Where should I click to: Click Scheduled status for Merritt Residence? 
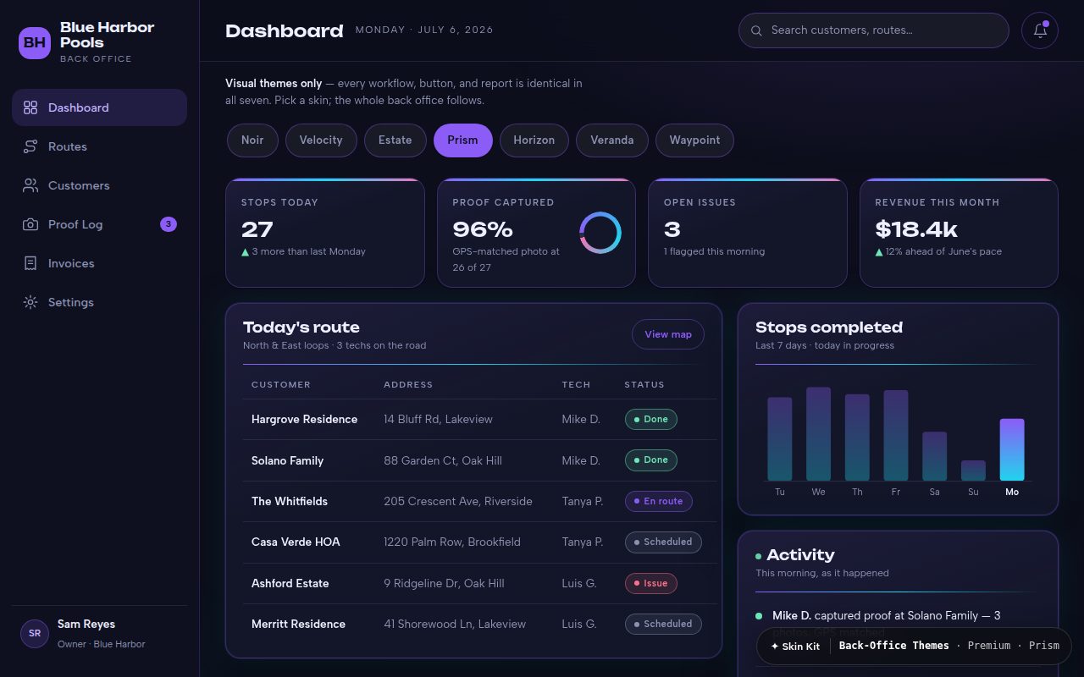663,624
